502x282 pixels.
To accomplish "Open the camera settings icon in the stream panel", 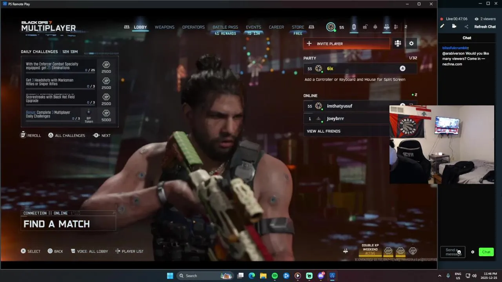I will [x=454, y=26].
